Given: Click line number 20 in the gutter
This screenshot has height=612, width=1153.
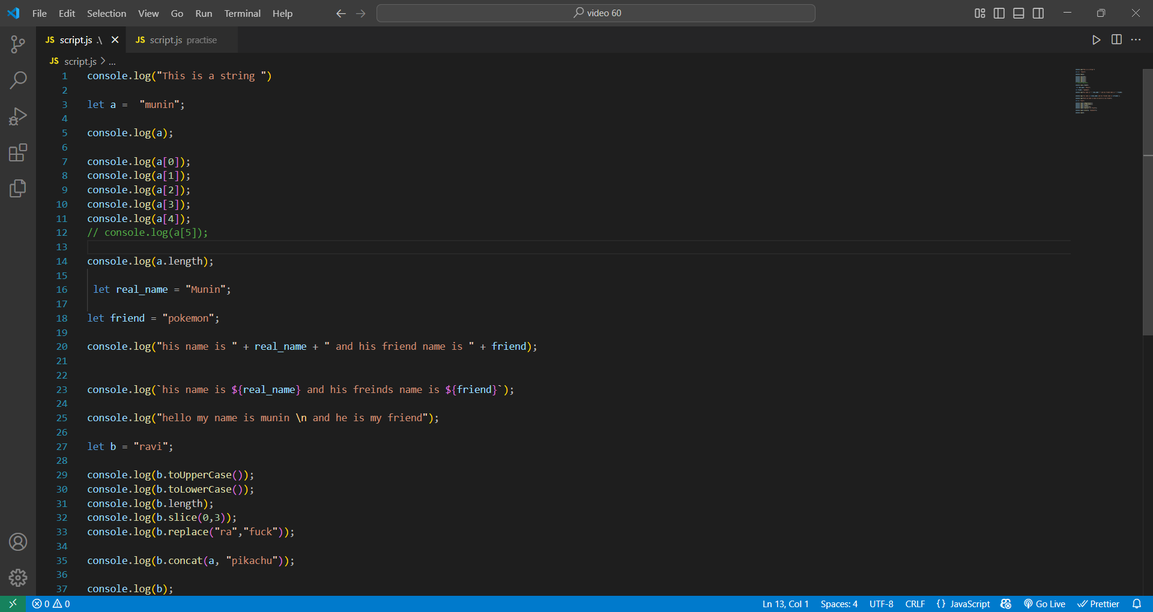Looking at the screenshot, I should pos(62,346).
